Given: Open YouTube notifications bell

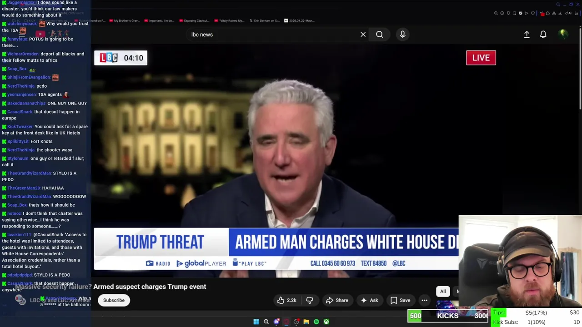Looking at the screenshot, I should click(543, 35).
